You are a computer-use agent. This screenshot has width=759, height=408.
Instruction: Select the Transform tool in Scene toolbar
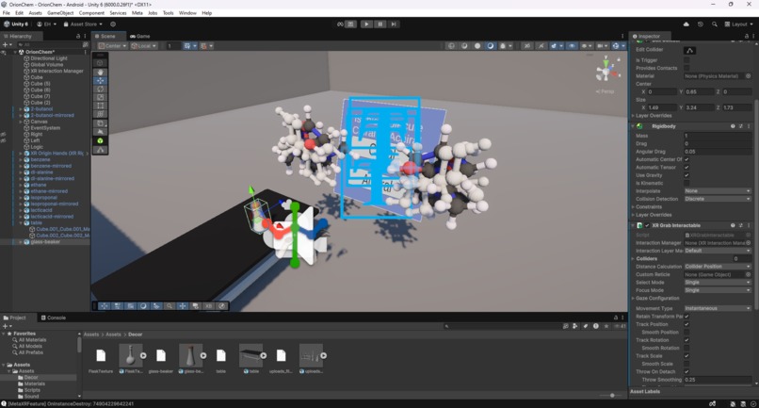coord(100,113)
